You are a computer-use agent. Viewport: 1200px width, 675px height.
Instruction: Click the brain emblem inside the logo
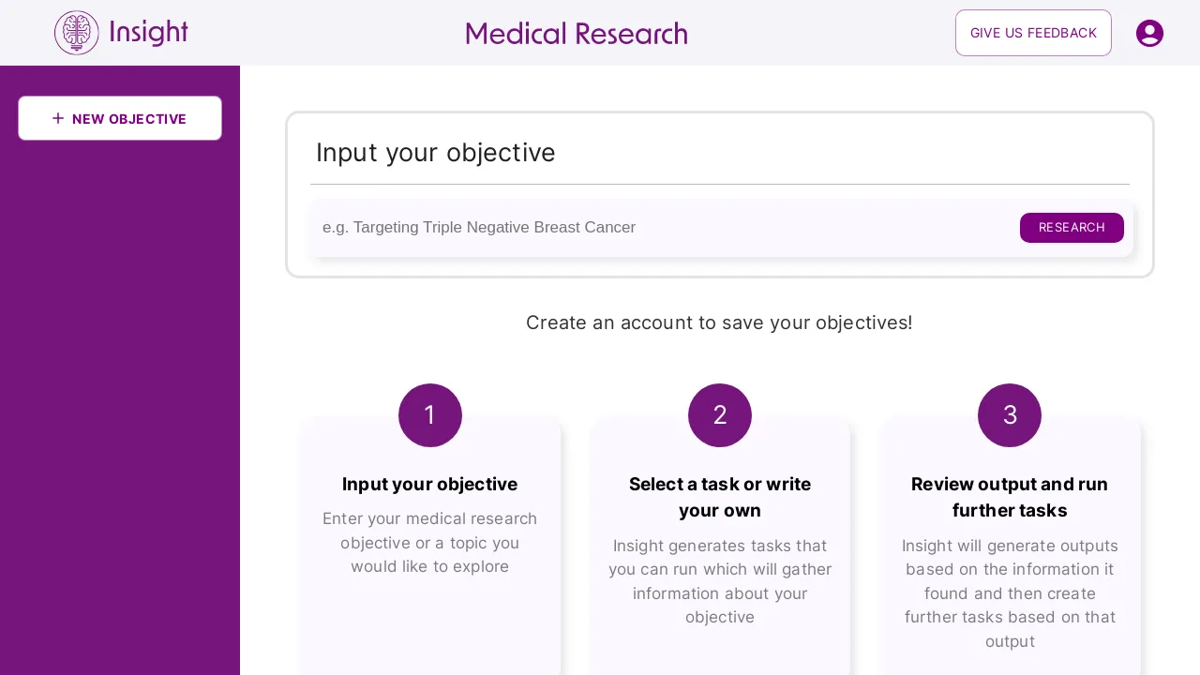pos(75,33)
